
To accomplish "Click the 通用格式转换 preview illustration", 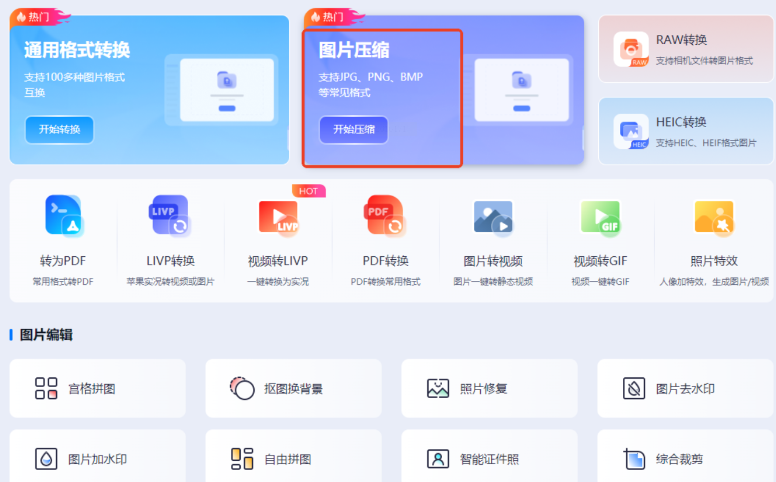I will [x=227, y=90].
